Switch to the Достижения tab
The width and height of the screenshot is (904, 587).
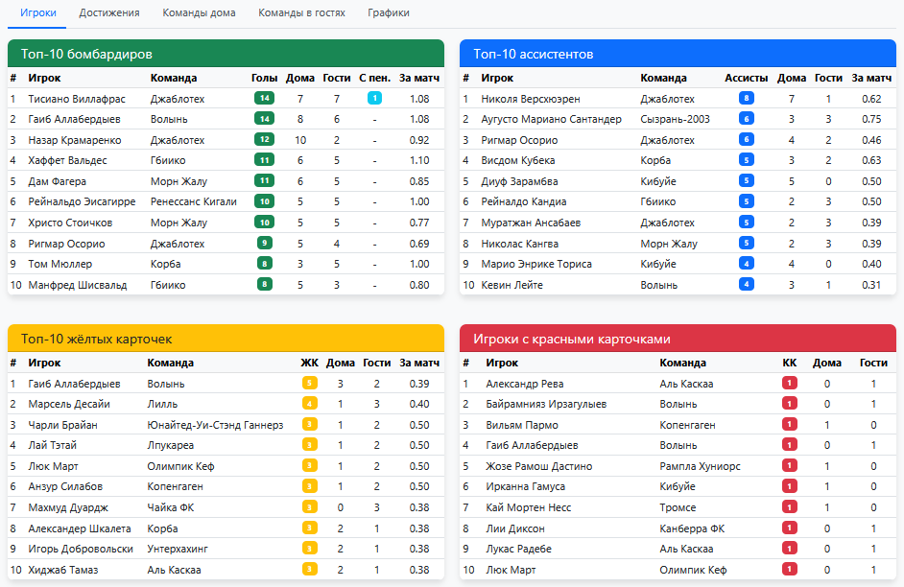109,13
